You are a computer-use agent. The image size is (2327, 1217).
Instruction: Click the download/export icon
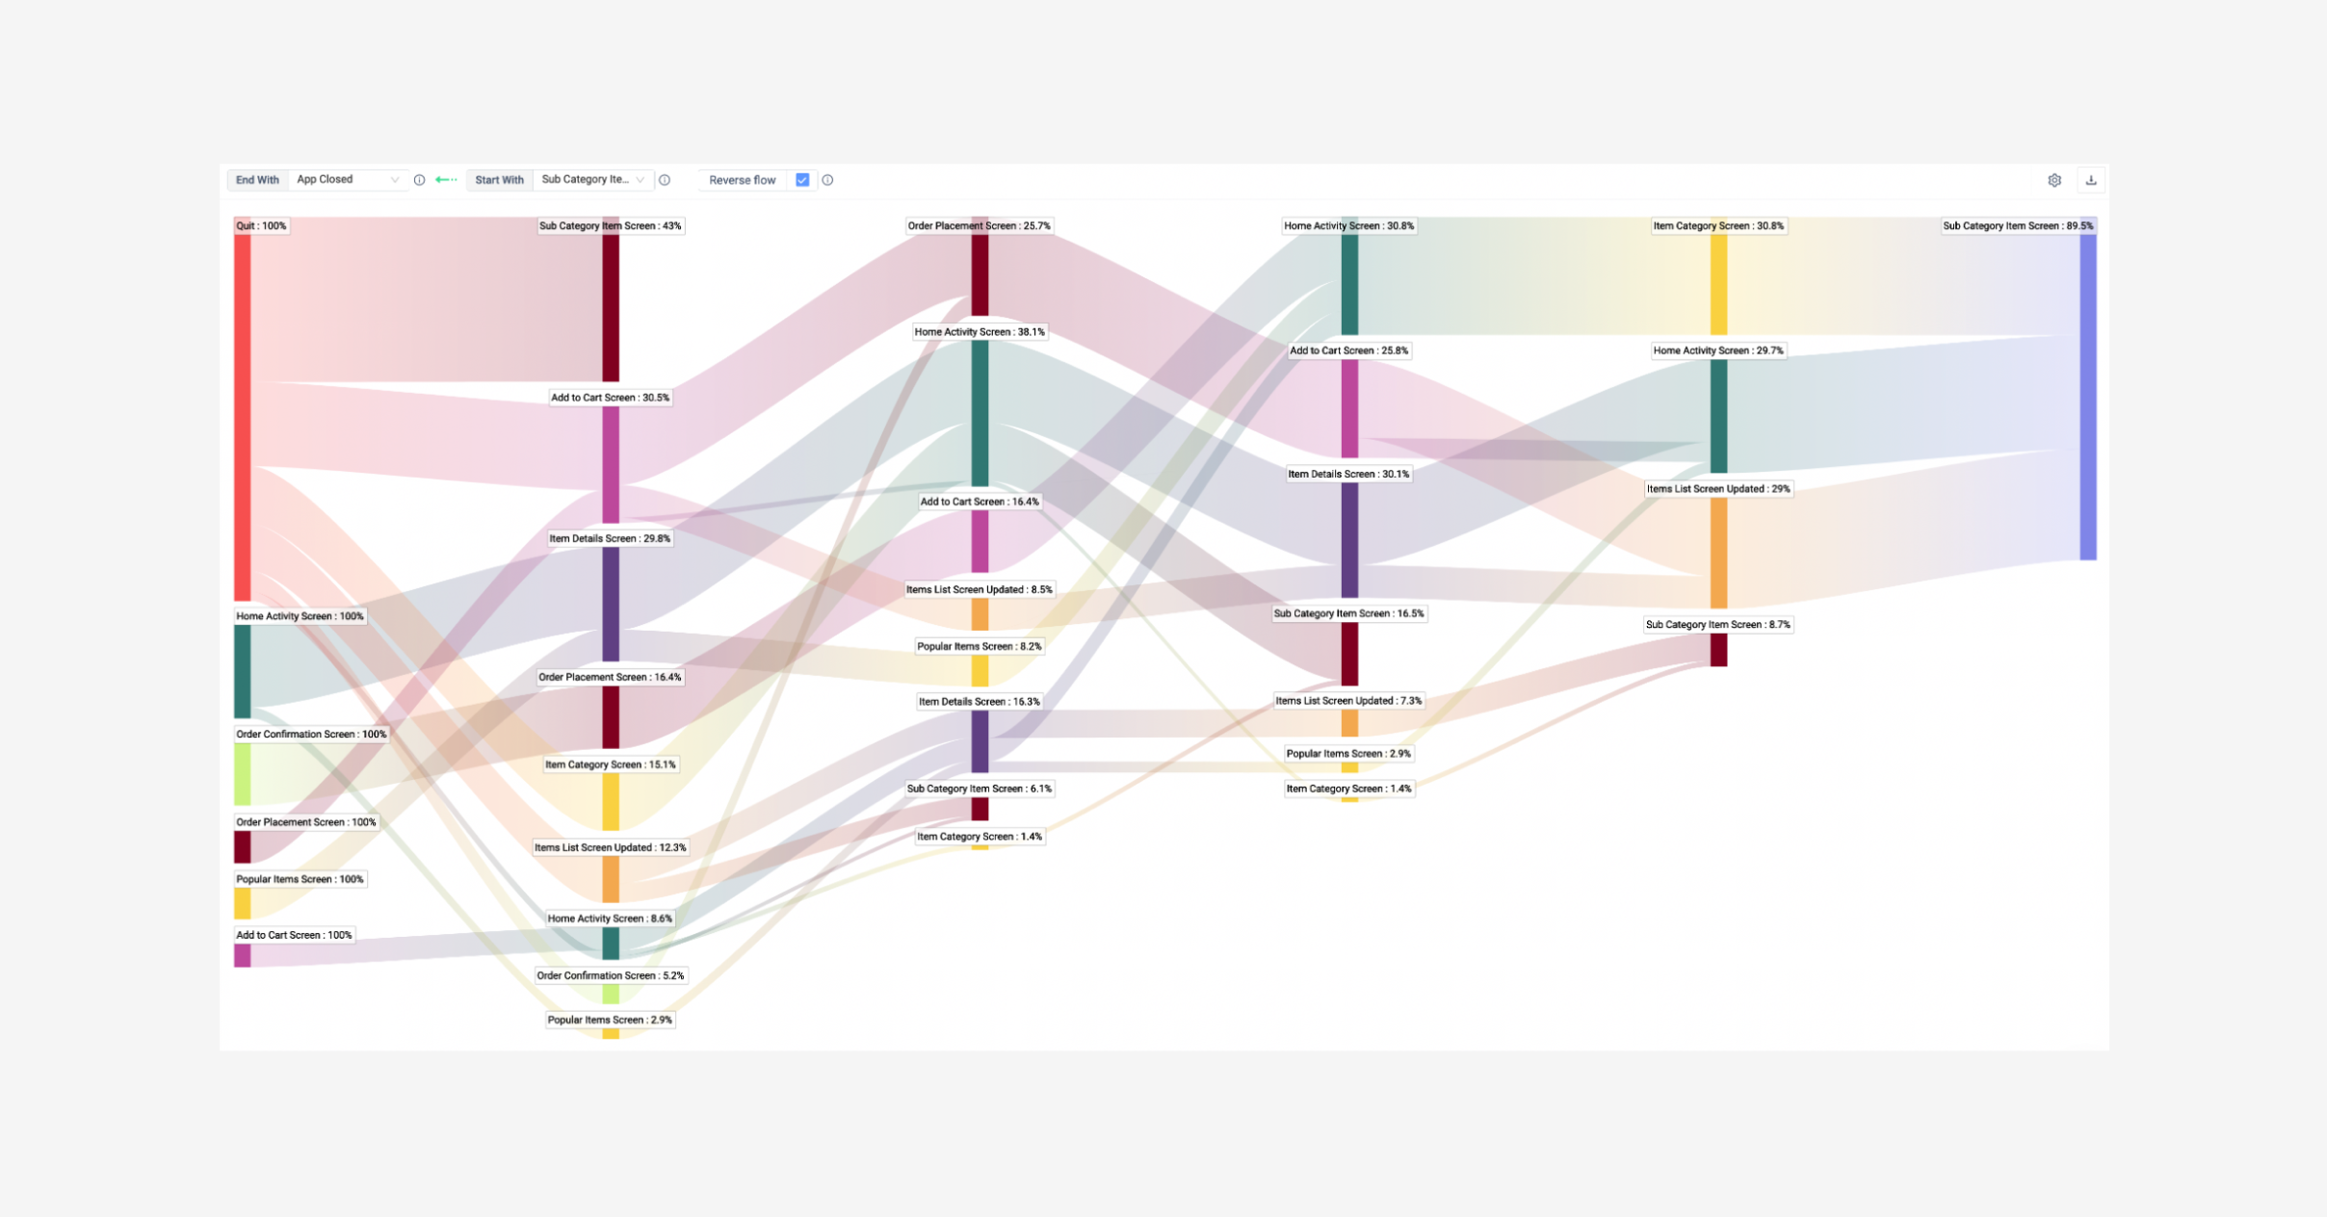(2092, 180)
